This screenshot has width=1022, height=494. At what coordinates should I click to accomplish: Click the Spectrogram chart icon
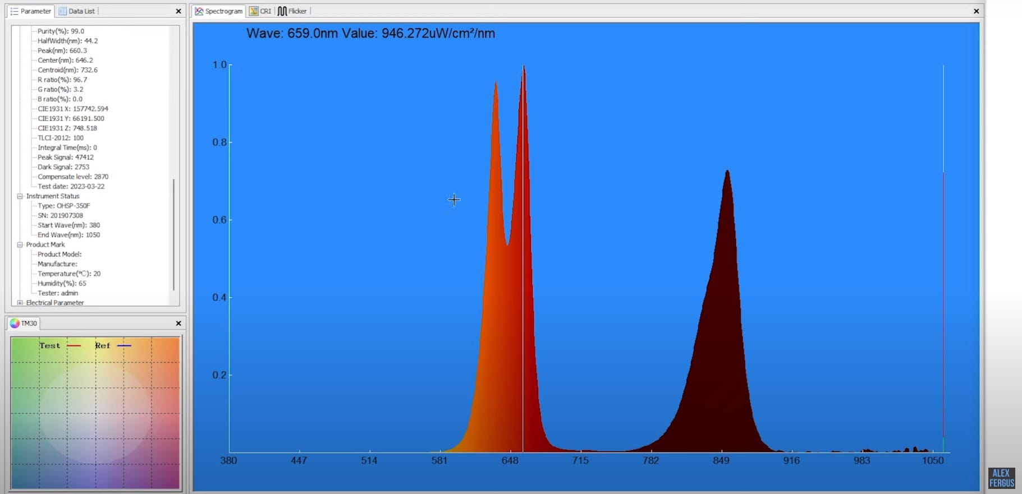[x=199, y=11]
